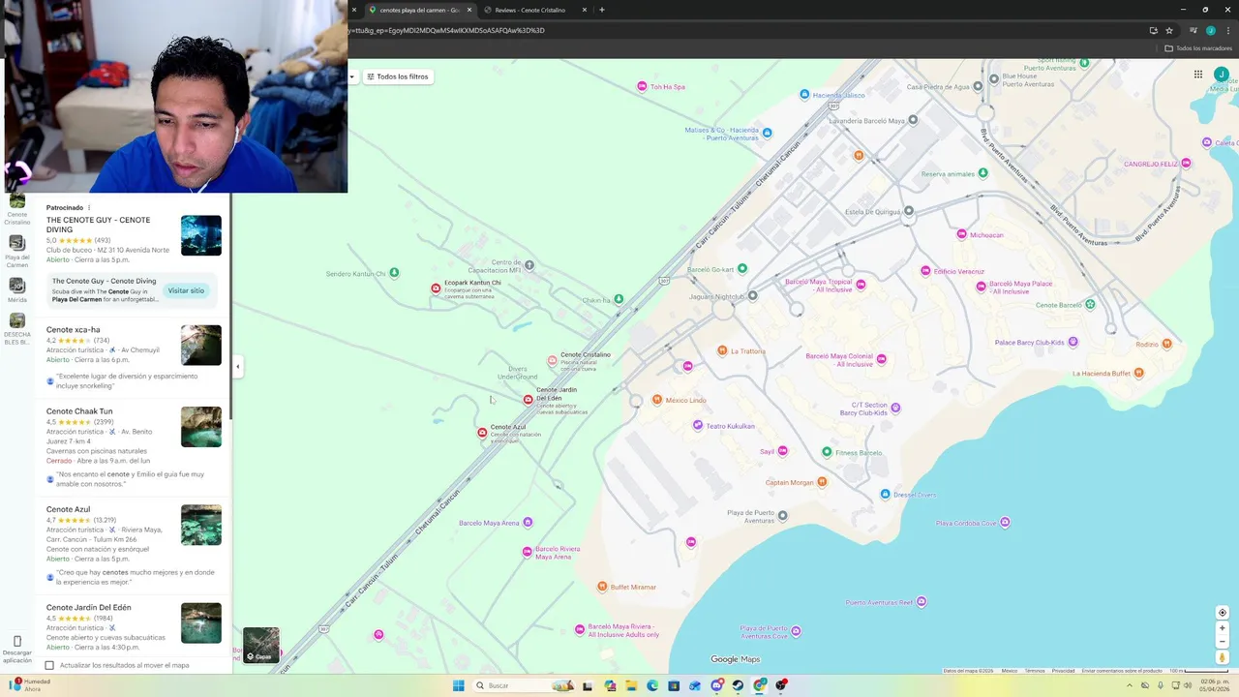Open the Todos los filtros filter button
Image resolution: width=1239 pixels, height=697 pixels.
(397, 76)
